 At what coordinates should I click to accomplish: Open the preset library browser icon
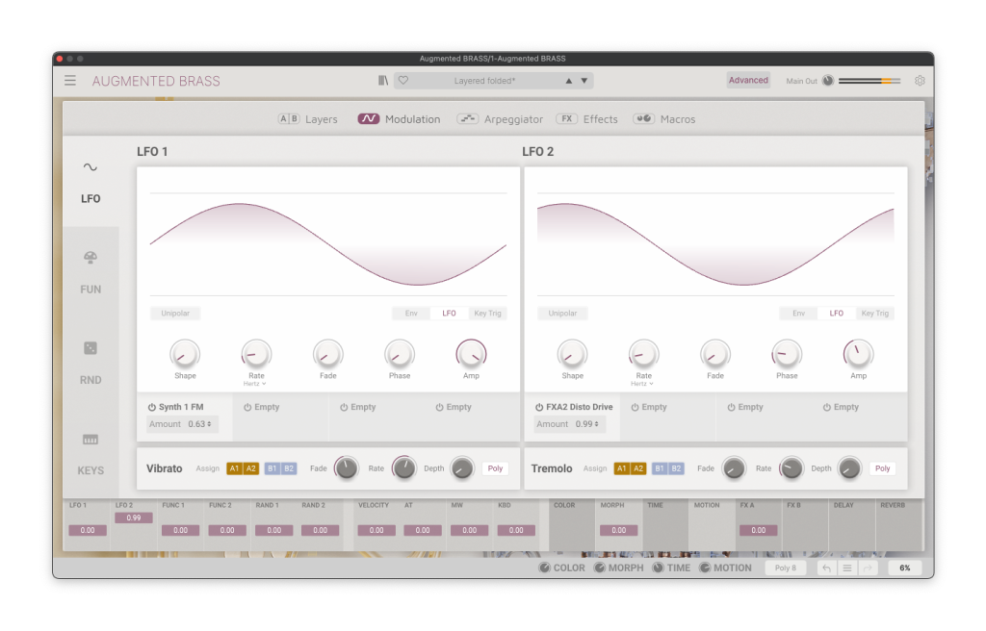point(383,81)
